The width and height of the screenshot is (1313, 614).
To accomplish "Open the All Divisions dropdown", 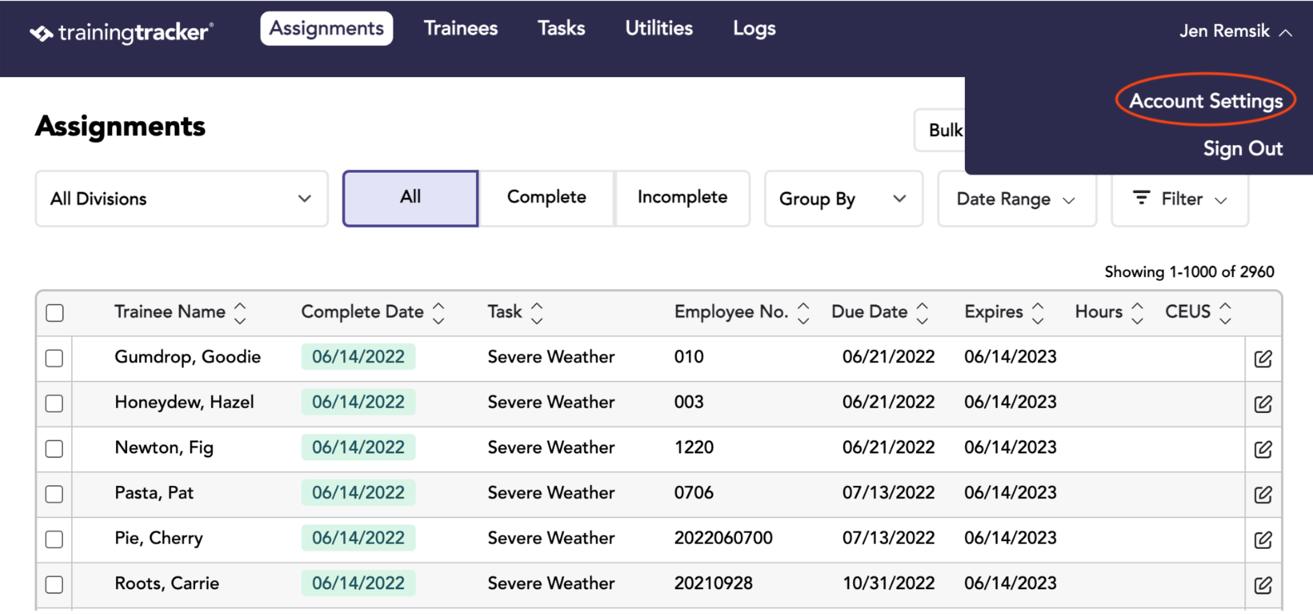I will point(181,199).
